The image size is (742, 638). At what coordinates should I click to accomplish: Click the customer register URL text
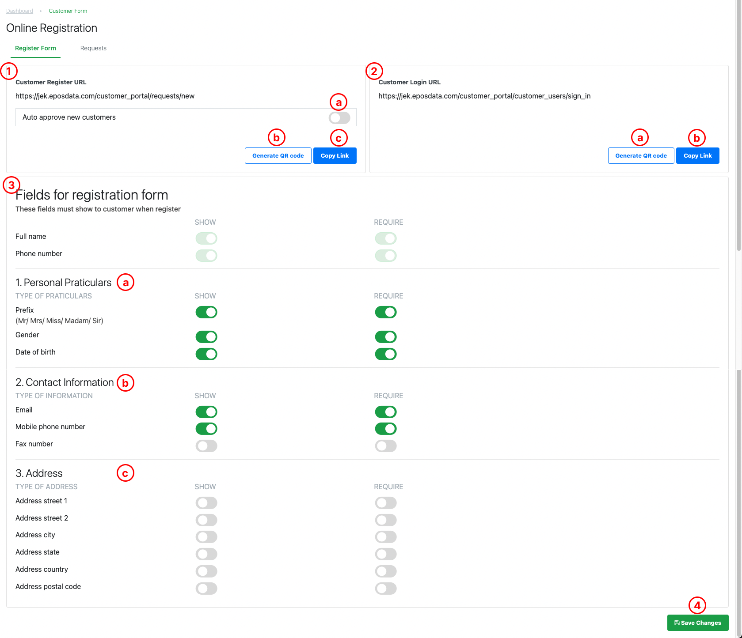[105, 96]
